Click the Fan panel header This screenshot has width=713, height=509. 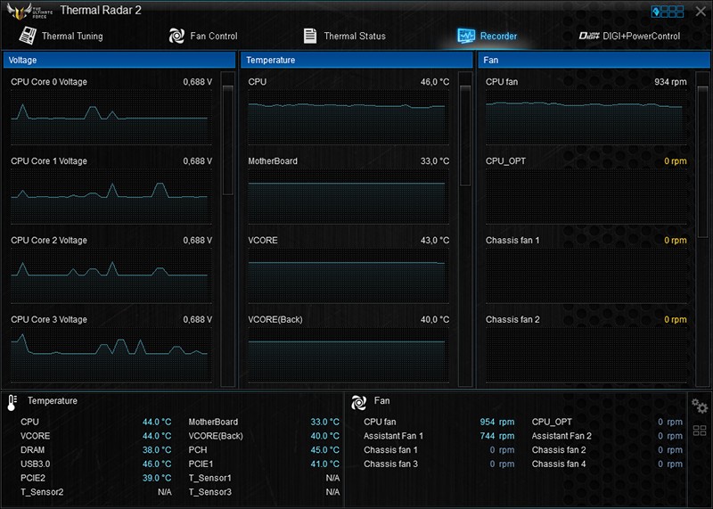[594, 60]
